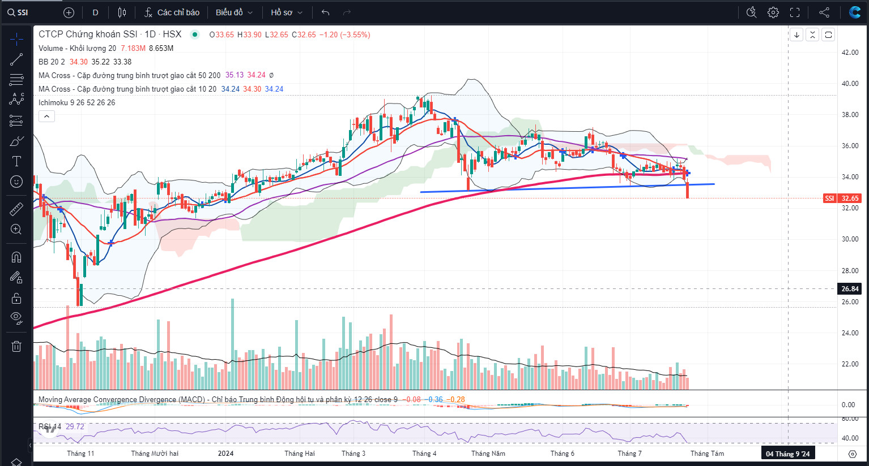869x466 pixels.
Task: Toggle magnet mode for drawings
Action: [x=16, y=257]
